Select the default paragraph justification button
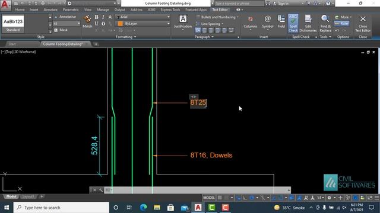This screenshot has width=380, height=213. coord(198,30)
